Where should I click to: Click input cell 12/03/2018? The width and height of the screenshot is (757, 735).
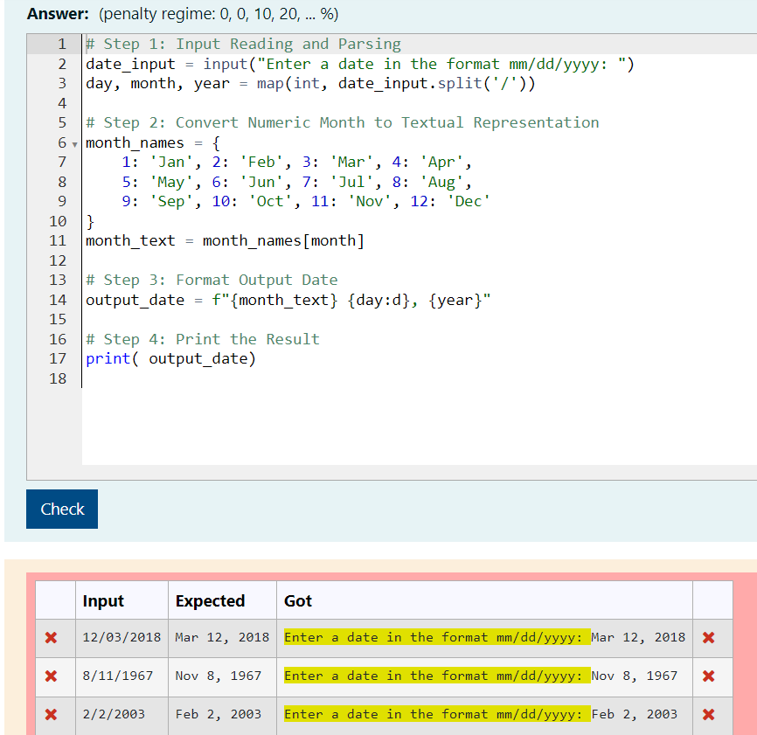pyautogui.click(x=122, y=637)
